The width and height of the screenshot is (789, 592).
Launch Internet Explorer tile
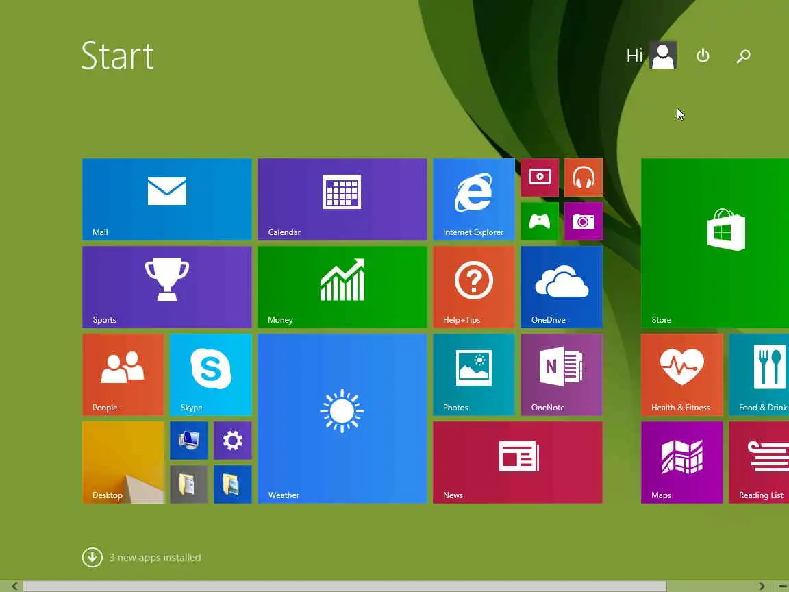click(473, 199)
